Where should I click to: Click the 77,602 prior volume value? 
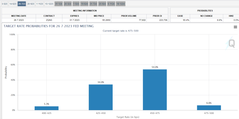[x=142, y=20]
